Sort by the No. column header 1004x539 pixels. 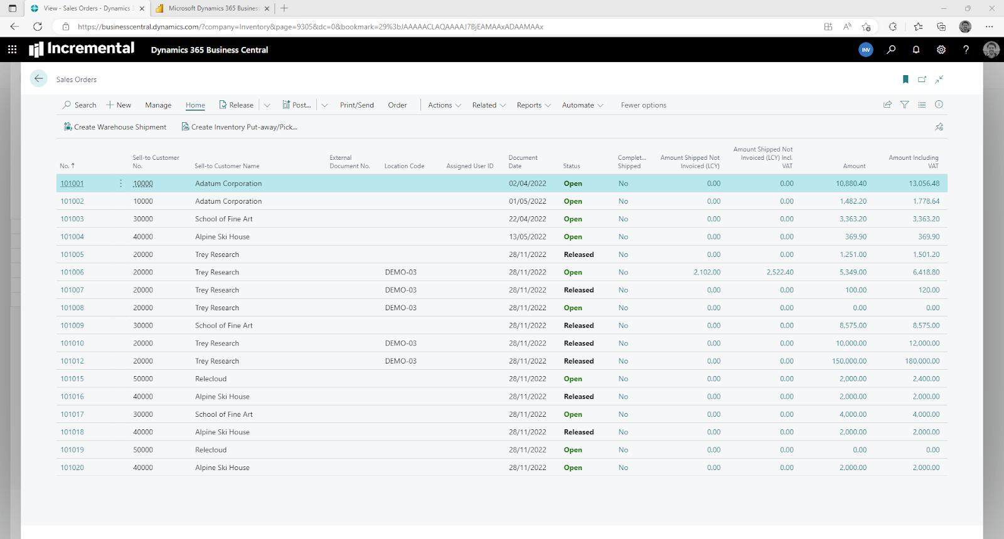67,165
